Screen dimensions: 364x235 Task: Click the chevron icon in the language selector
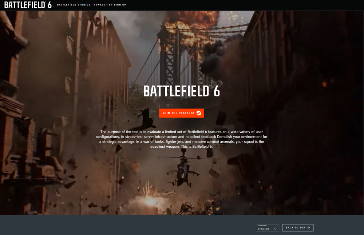pyautogui.click(x=275, y=229)
